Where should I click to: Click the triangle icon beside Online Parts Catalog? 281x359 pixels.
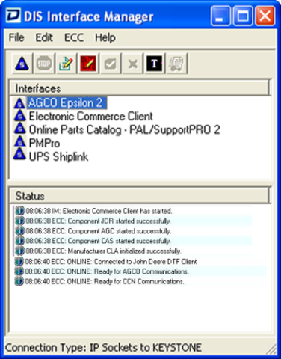pyautogui.click(x=19, y=129)
